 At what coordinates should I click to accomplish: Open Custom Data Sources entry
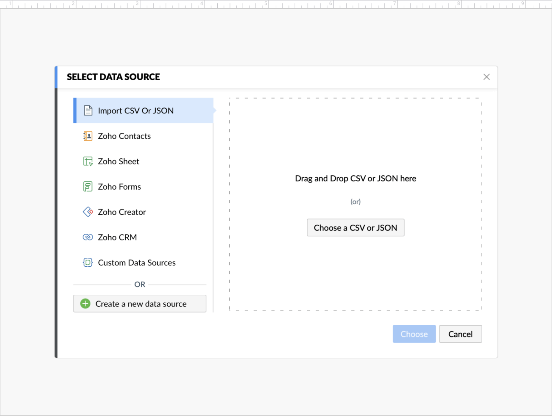tap(137, 263)
